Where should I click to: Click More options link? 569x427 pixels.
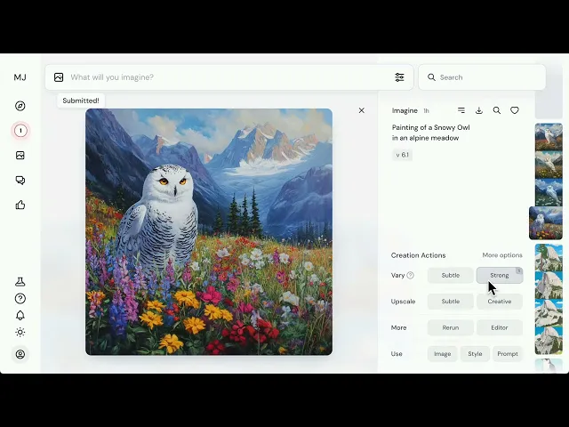502,255
